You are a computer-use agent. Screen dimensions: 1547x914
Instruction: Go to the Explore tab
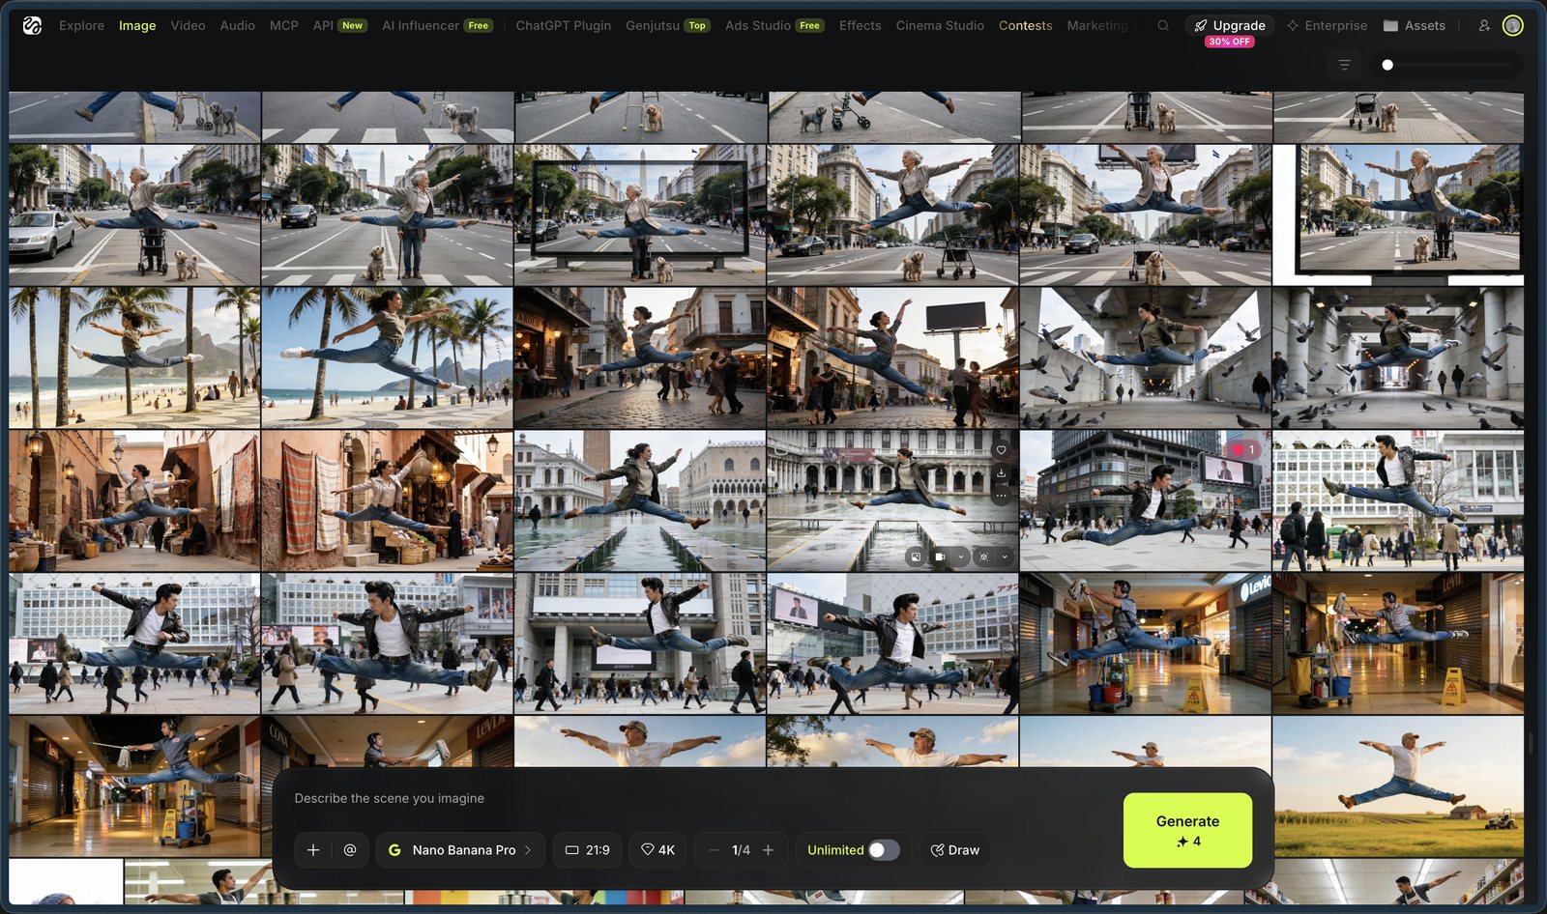(81, 26)
